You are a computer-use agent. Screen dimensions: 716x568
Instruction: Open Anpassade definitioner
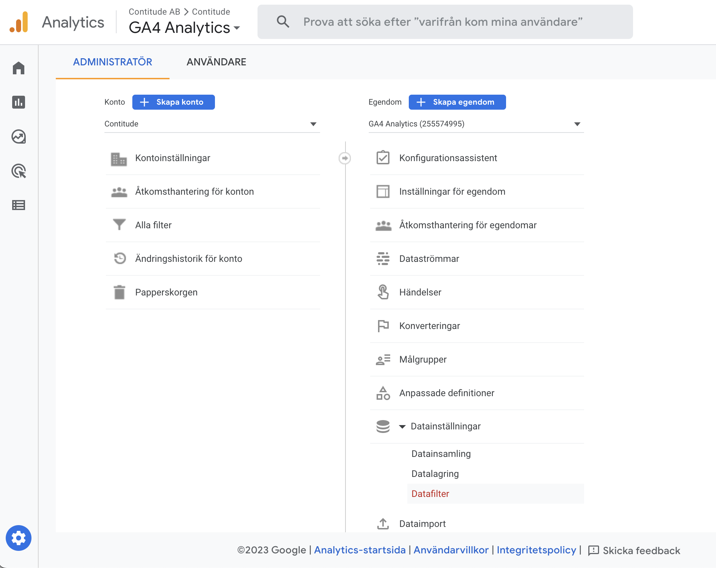(477, 393)
